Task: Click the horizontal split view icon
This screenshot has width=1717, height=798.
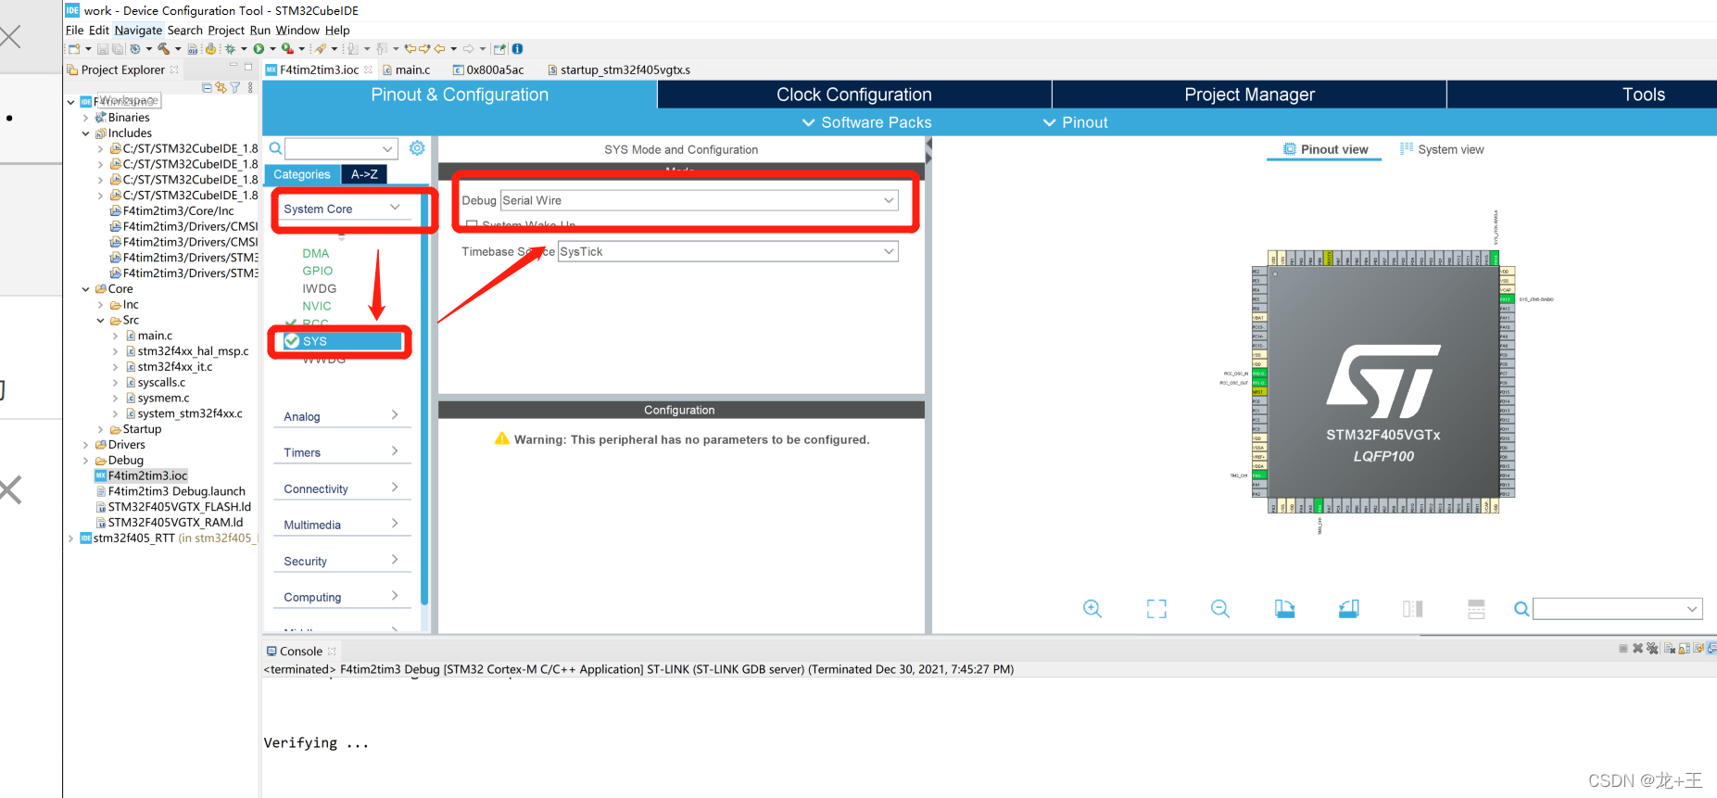Action: [x=1476, y=609]
